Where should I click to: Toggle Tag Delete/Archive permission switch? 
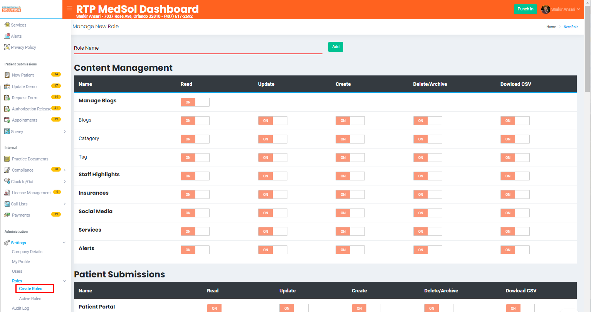428,157
